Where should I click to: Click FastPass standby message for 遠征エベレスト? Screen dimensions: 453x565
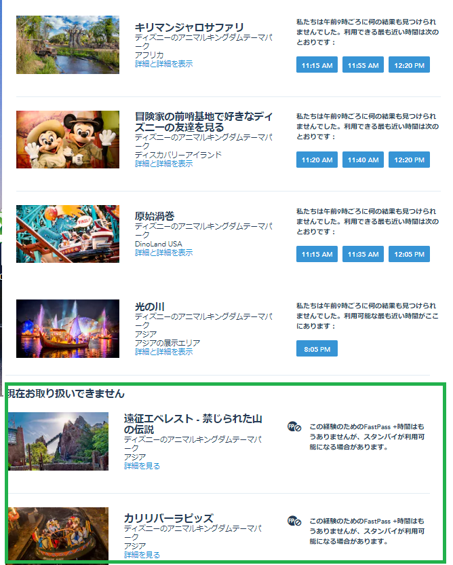click(x=367, y=437)
